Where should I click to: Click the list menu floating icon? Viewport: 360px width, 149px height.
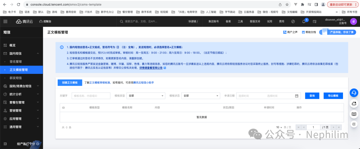pyautogui.click(x=354, y=124)
